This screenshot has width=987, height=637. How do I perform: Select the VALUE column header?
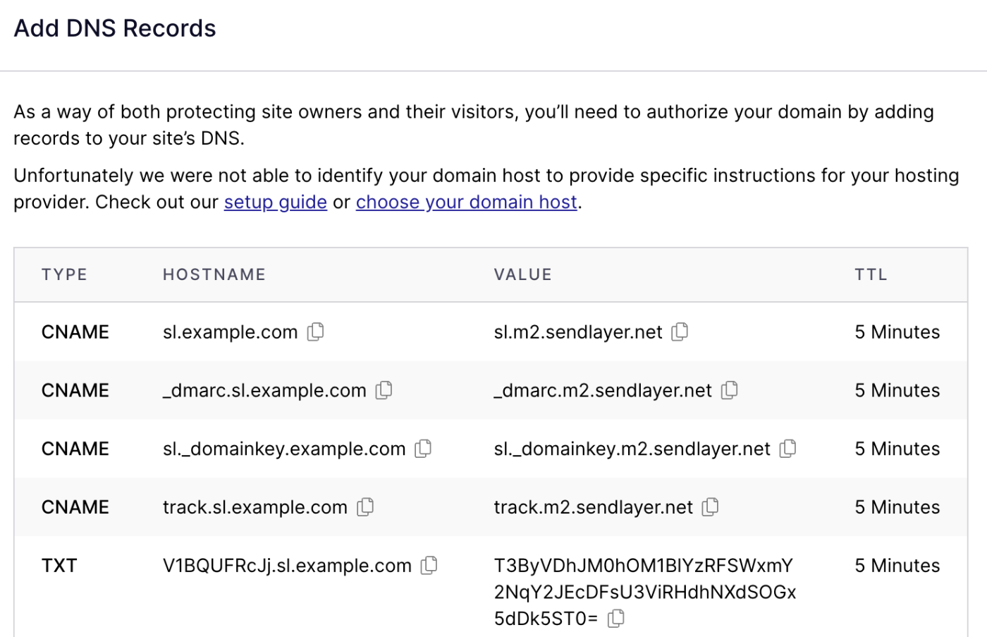(x=523, y=274)
